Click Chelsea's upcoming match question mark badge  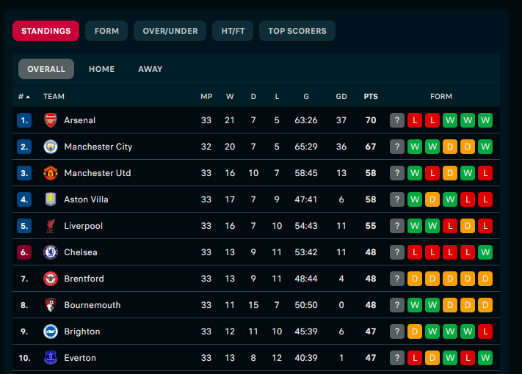pyautogui.click(x=397, y=252)
